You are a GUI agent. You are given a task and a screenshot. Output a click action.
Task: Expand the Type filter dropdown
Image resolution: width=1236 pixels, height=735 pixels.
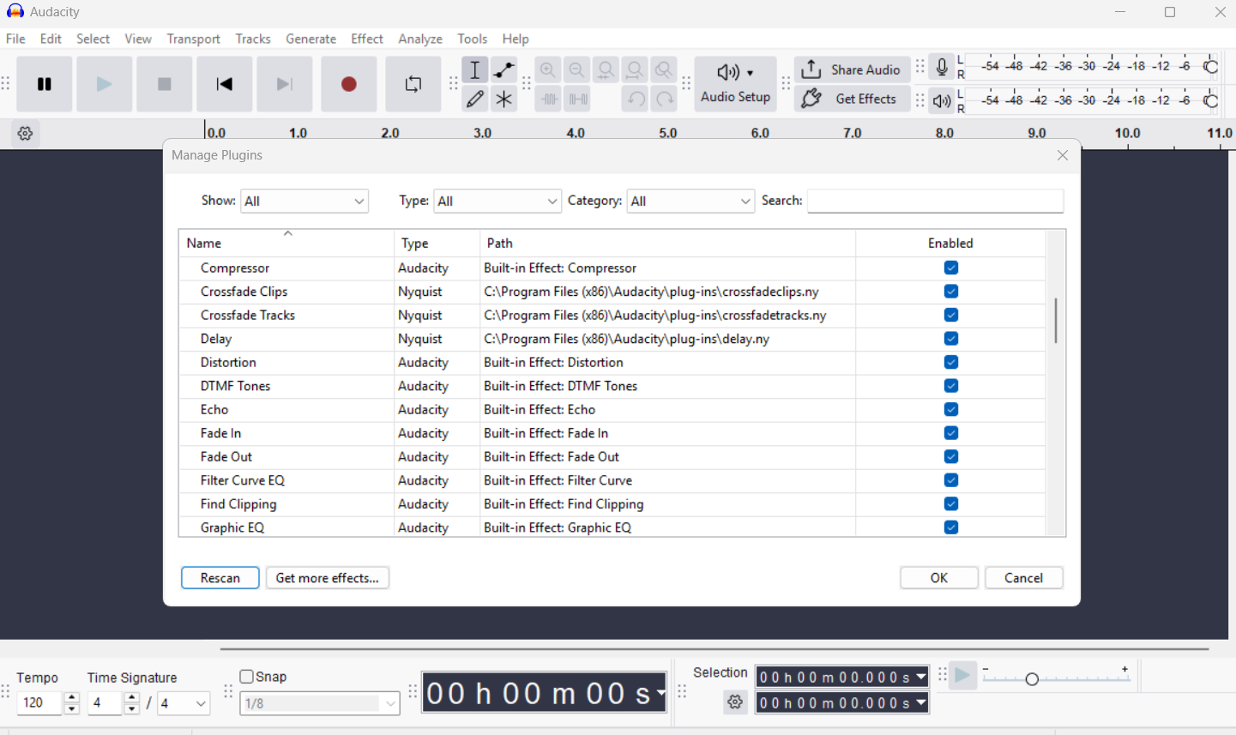click(x=497, y=202)
